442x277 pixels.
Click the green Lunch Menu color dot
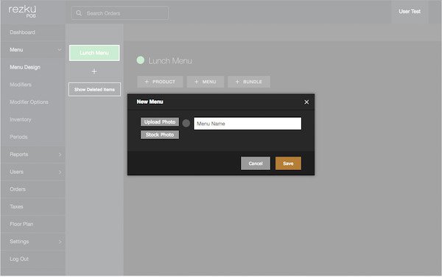point(141,60)
